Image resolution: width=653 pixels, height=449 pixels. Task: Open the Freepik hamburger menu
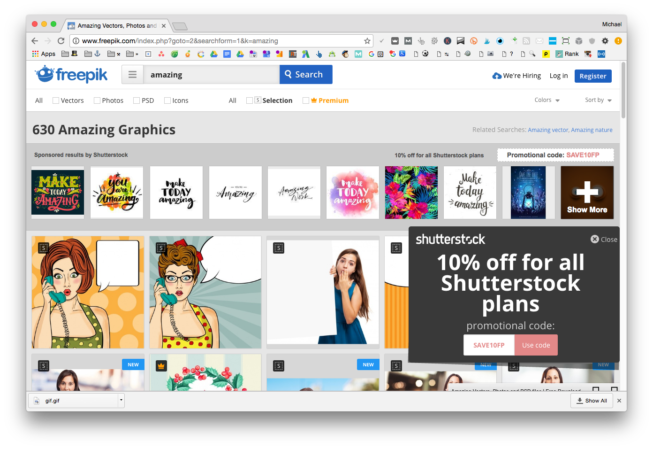pyautogui.click(x=133, y=75)
